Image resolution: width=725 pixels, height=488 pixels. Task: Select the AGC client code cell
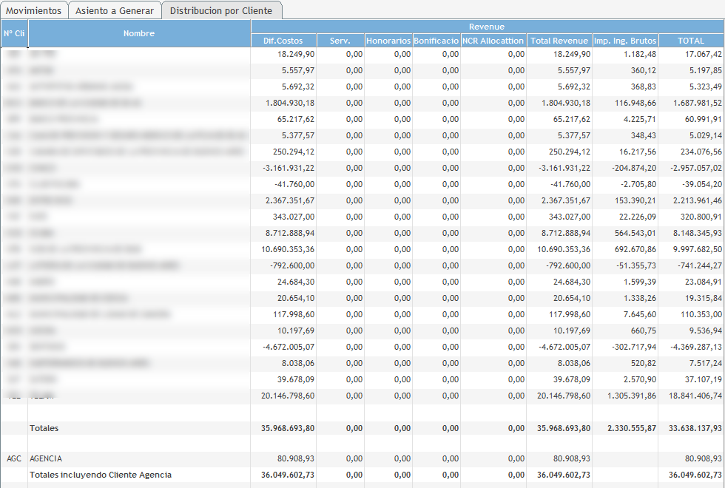point(14,459)
